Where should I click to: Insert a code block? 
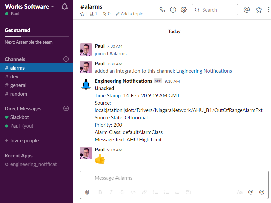(x=188, y=192)
